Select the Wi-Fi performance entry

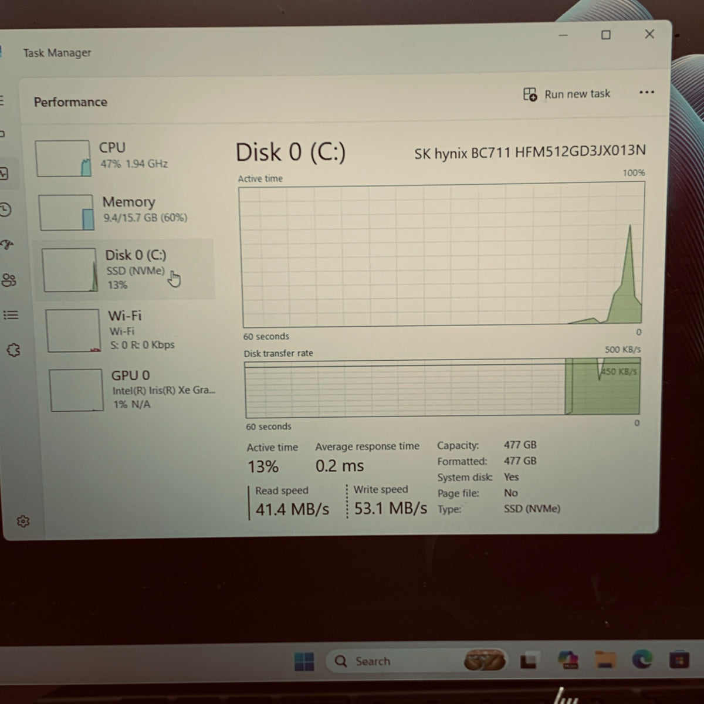(129, 330)
